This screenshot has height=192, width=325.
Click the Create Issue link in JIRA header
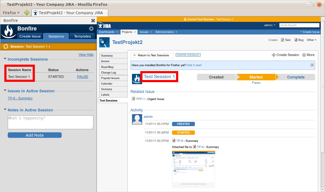[x=310, y=32]
